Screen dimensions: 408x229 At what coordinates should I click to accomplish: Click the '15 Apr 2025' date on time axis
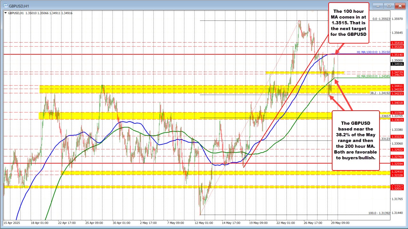tap(12, 222)
